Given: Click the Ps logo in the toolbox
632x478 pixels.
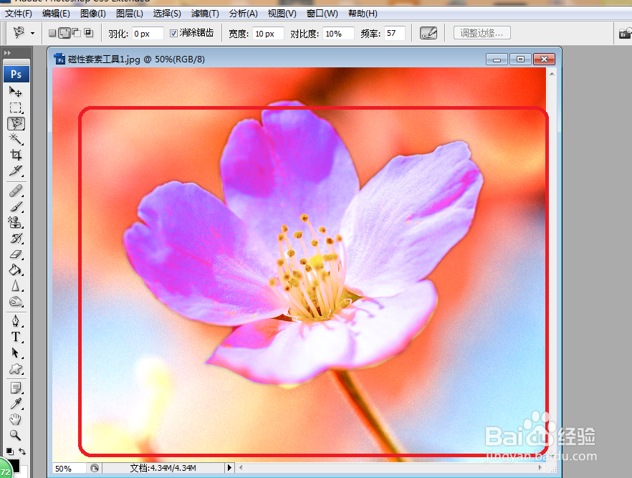Looking at the screenshot, I should (16, 74).
